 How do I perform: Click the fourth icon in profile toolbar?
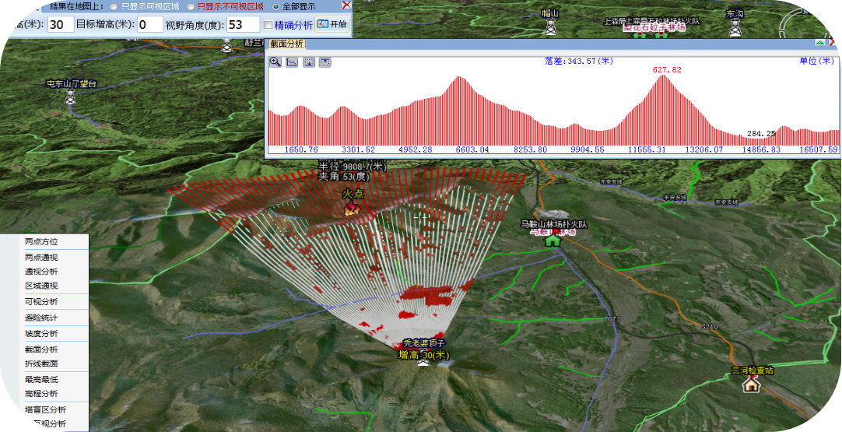(x=325, y=62)
